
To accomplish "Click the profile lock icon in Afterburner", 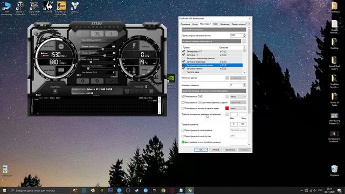I will point(146,87).
